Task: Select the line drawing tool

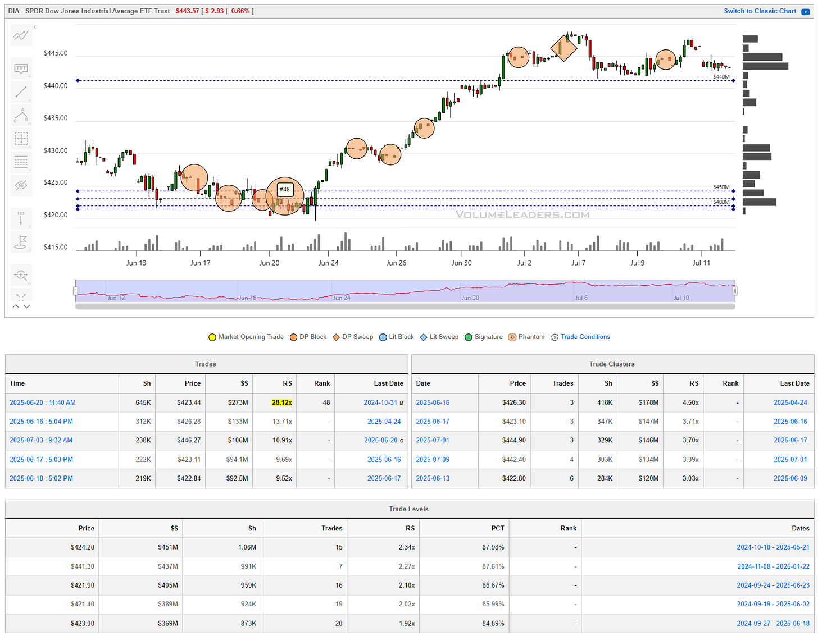Action: click(x=21, y=91)
